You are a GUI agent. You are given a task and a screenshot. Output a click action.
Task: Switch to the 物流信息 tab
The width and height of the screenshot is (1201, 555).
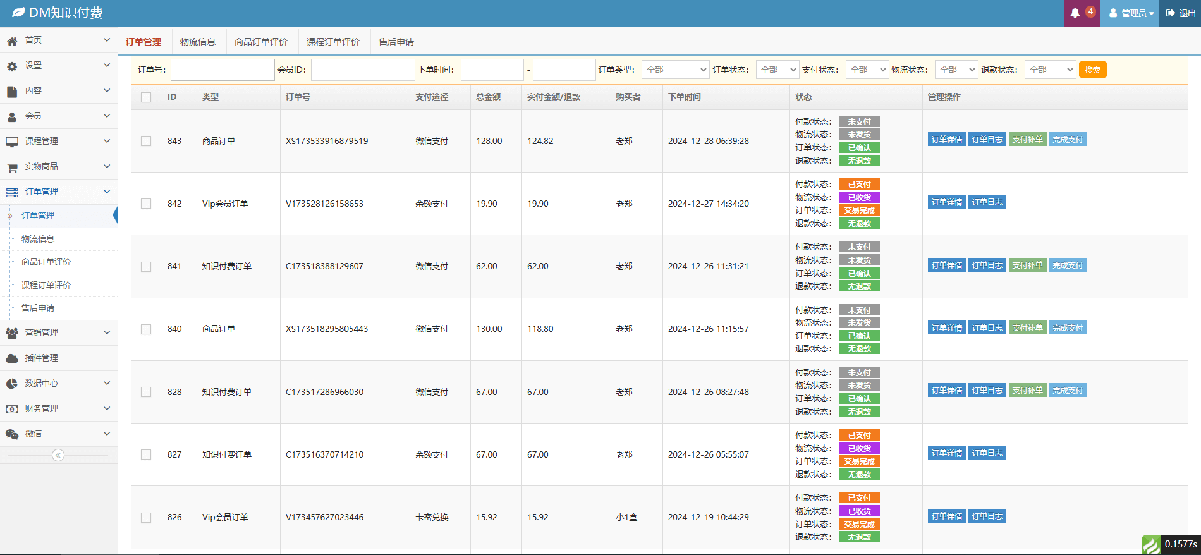197,42
